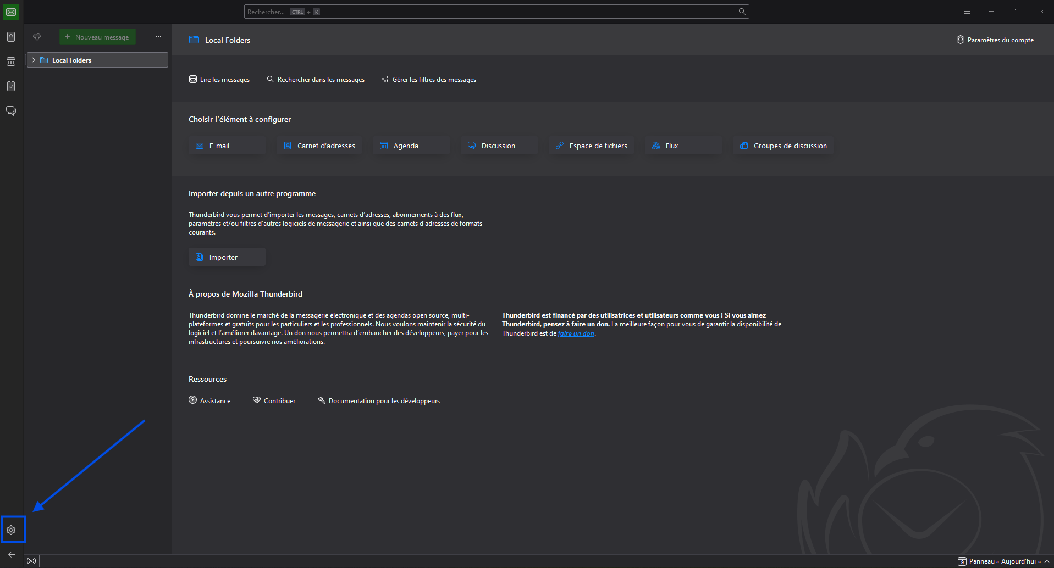This screenshot has height=568, width=1054.
Task: Click the get messages cloud icon
Action: [37, 37]
